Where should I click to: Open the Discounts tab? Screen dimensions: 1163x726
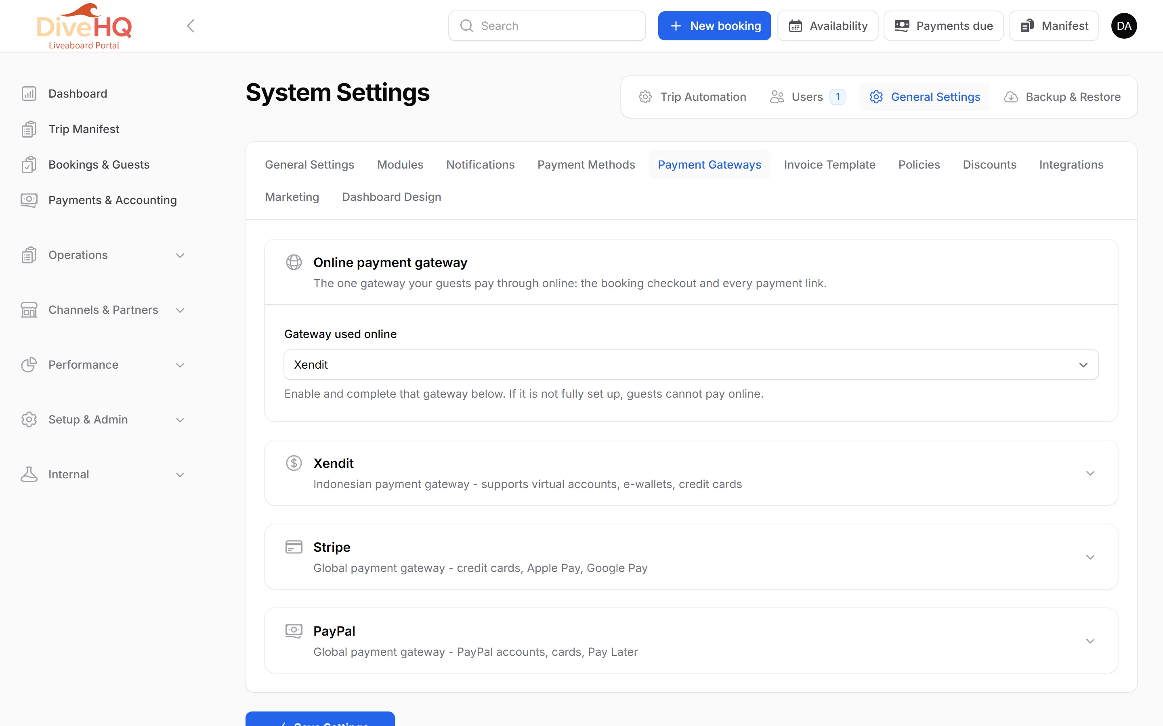pos(989,165)
